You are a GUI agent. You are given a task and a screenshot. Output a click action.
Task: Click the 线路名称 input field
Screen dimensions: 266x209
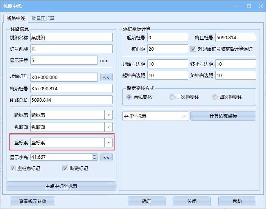(x=71, y=37)
